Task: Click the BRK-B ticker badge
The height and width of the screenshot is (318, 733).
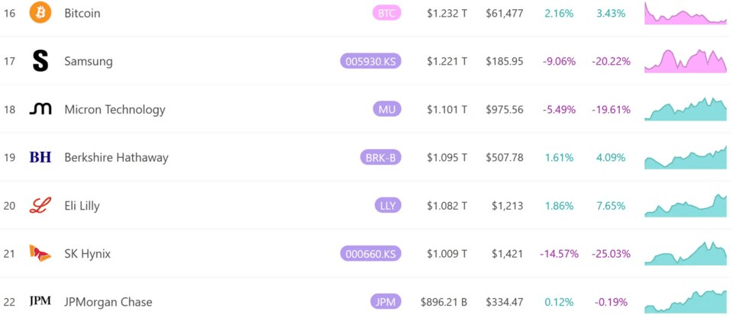Action: 380,158
